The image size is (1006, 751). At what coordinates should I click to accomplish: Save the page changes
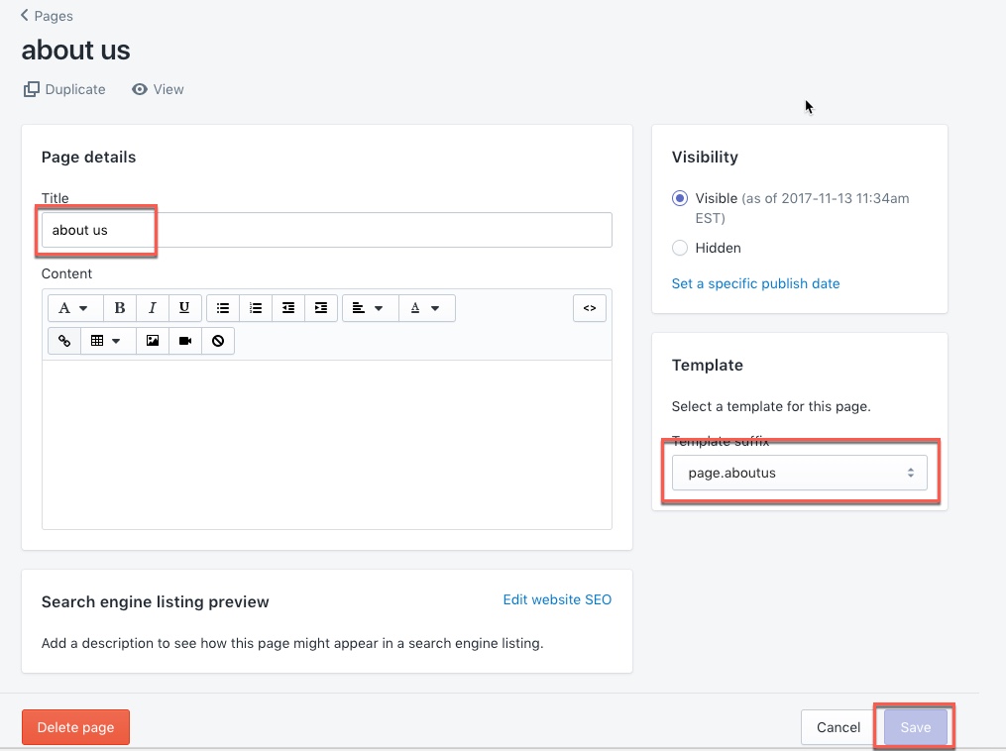(x=916, y=727)
